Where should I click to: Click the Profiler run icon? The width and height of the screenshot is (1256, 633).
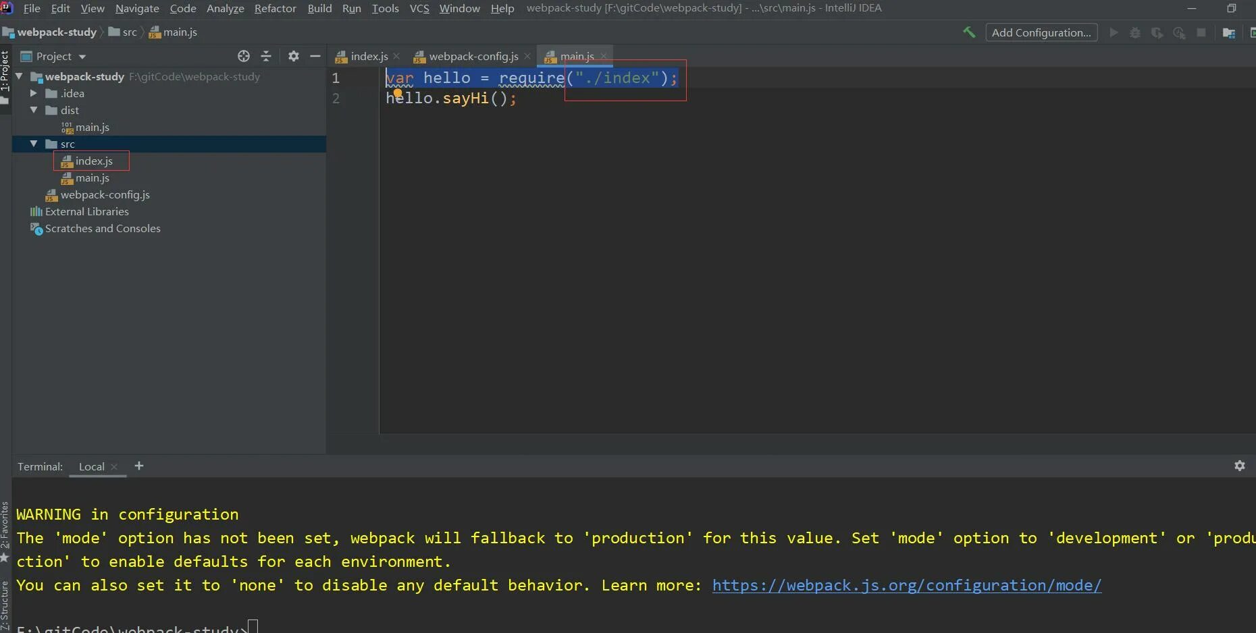click(1179, 32)
